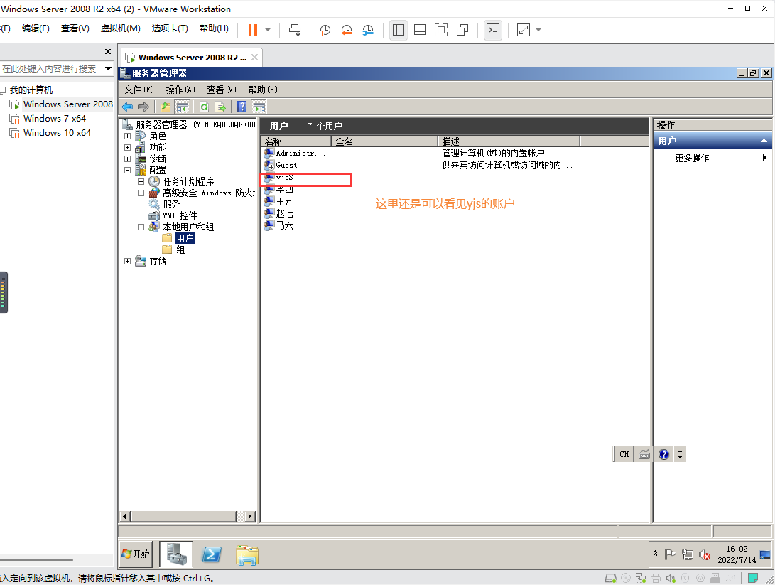Viewport: 775px width, 585px height.
Task: Toggle the thumbnail bar view icon
Action: click(420, 30)
